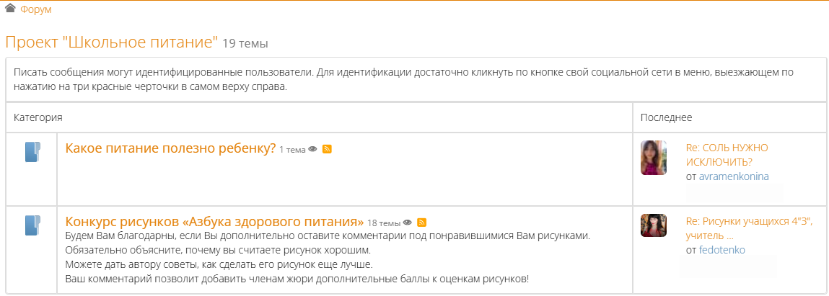Open Конкурс рисунков «Азбука здорового питания» category
829x296 pixels.
pos(214,221)
